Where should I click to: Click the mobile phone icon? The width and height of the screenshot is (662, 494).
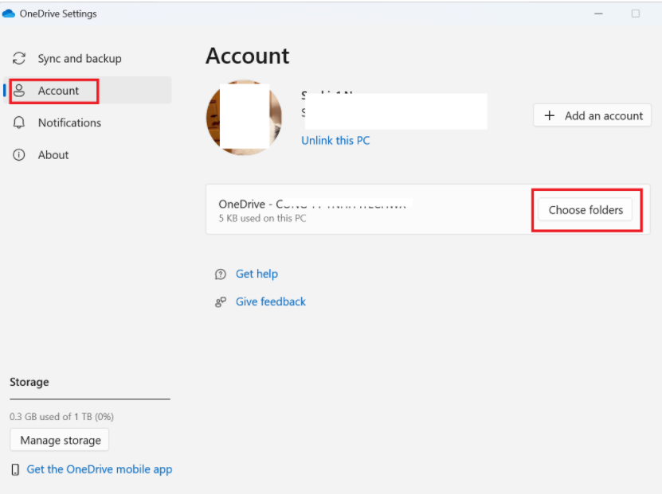tap(15, 469)
